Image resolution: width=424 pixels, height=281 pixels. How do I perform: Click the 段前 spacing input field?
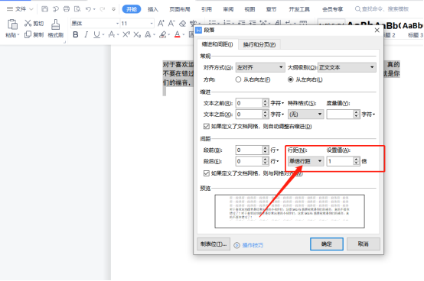[249, 150]
